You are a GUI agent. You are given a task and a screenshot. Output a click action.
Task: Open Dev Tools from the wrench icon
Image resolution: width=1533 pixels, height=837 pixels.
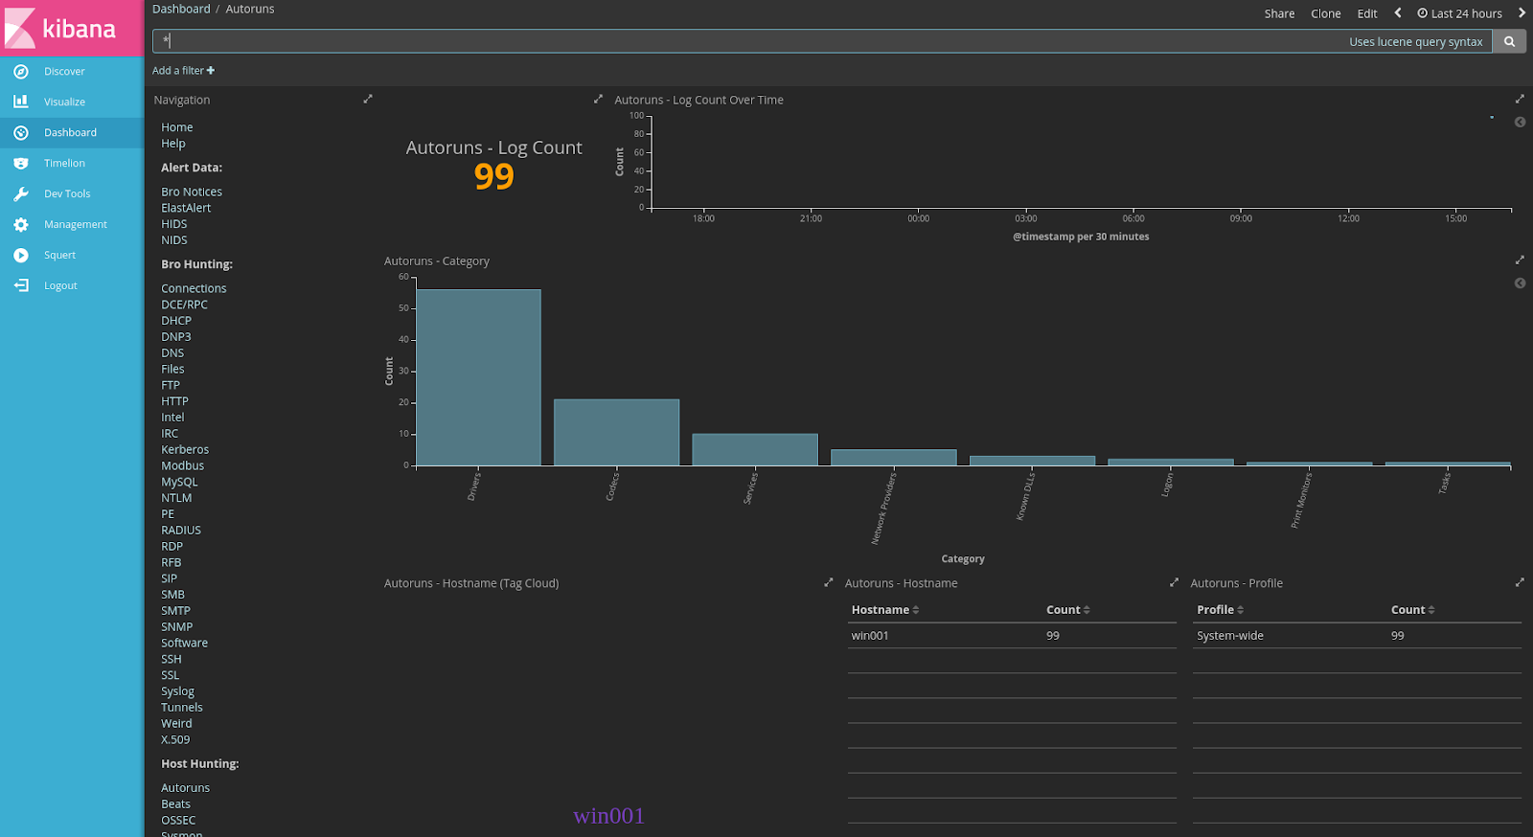tap(21, 193)
